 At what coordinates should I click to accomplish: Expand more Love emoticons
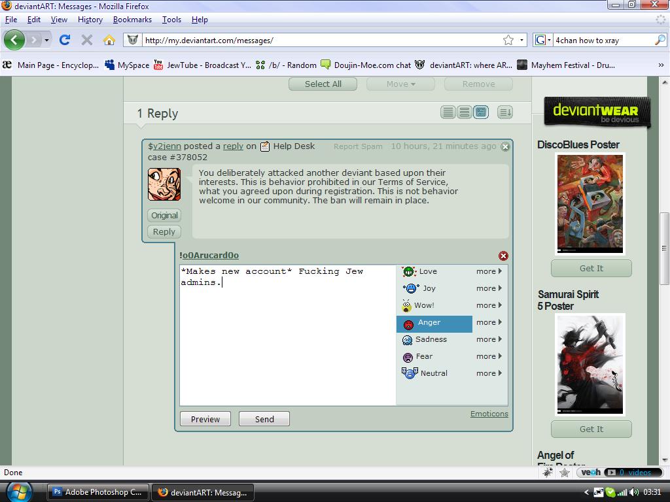489,271
